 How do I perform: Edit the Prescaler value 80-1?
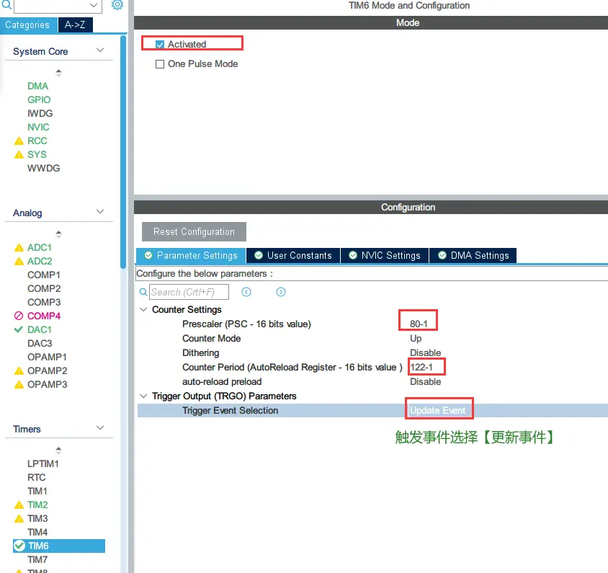(x=419, y=324)
